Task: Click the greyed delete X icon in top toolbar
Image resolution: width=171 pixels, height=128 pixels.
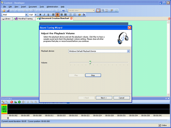Action: tap(29, 11)
